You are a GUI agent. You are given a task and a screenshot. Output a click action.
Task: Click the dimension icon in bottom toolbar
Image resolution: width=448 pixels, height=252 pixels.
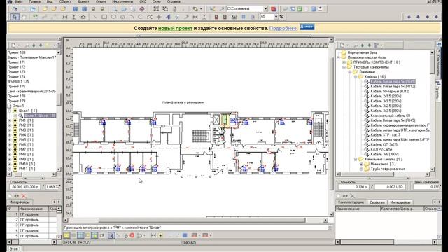click(x=153, y=235)
